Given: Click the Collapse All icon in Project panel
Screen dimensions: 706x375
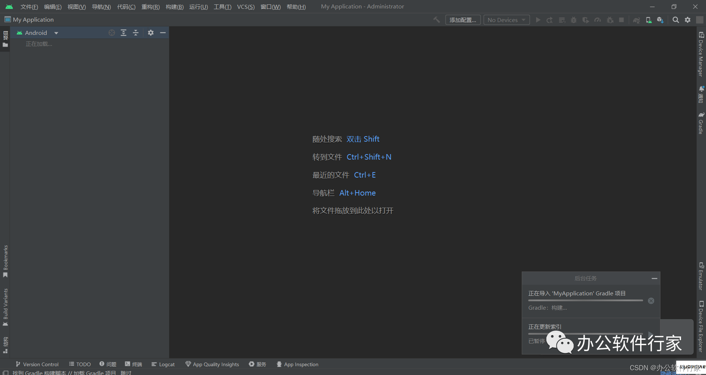Looking at the screenshot, I should [136, 33].
